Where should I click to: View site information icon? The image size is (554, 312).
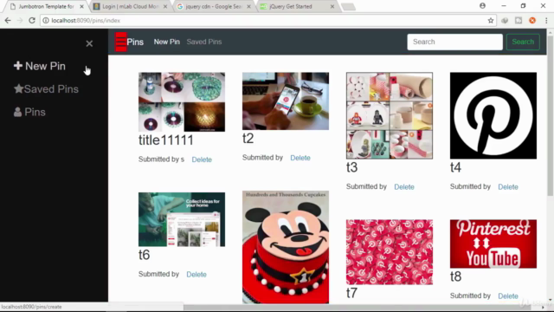[x=46, y=21]
